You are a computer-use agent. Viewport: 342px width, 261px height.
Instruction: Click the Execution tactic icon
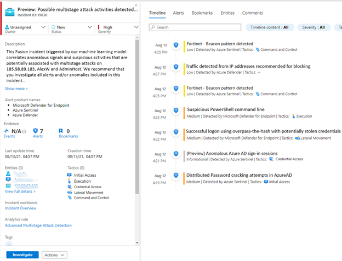coord(70,181)
